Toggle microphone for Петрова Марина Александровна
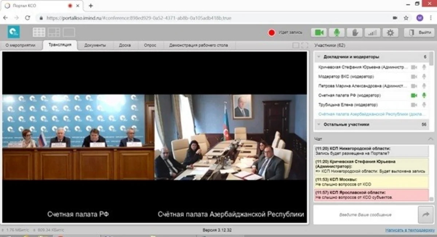Image resolution: width=437 pixels, height=237 pixels. [x=424, y=86]
